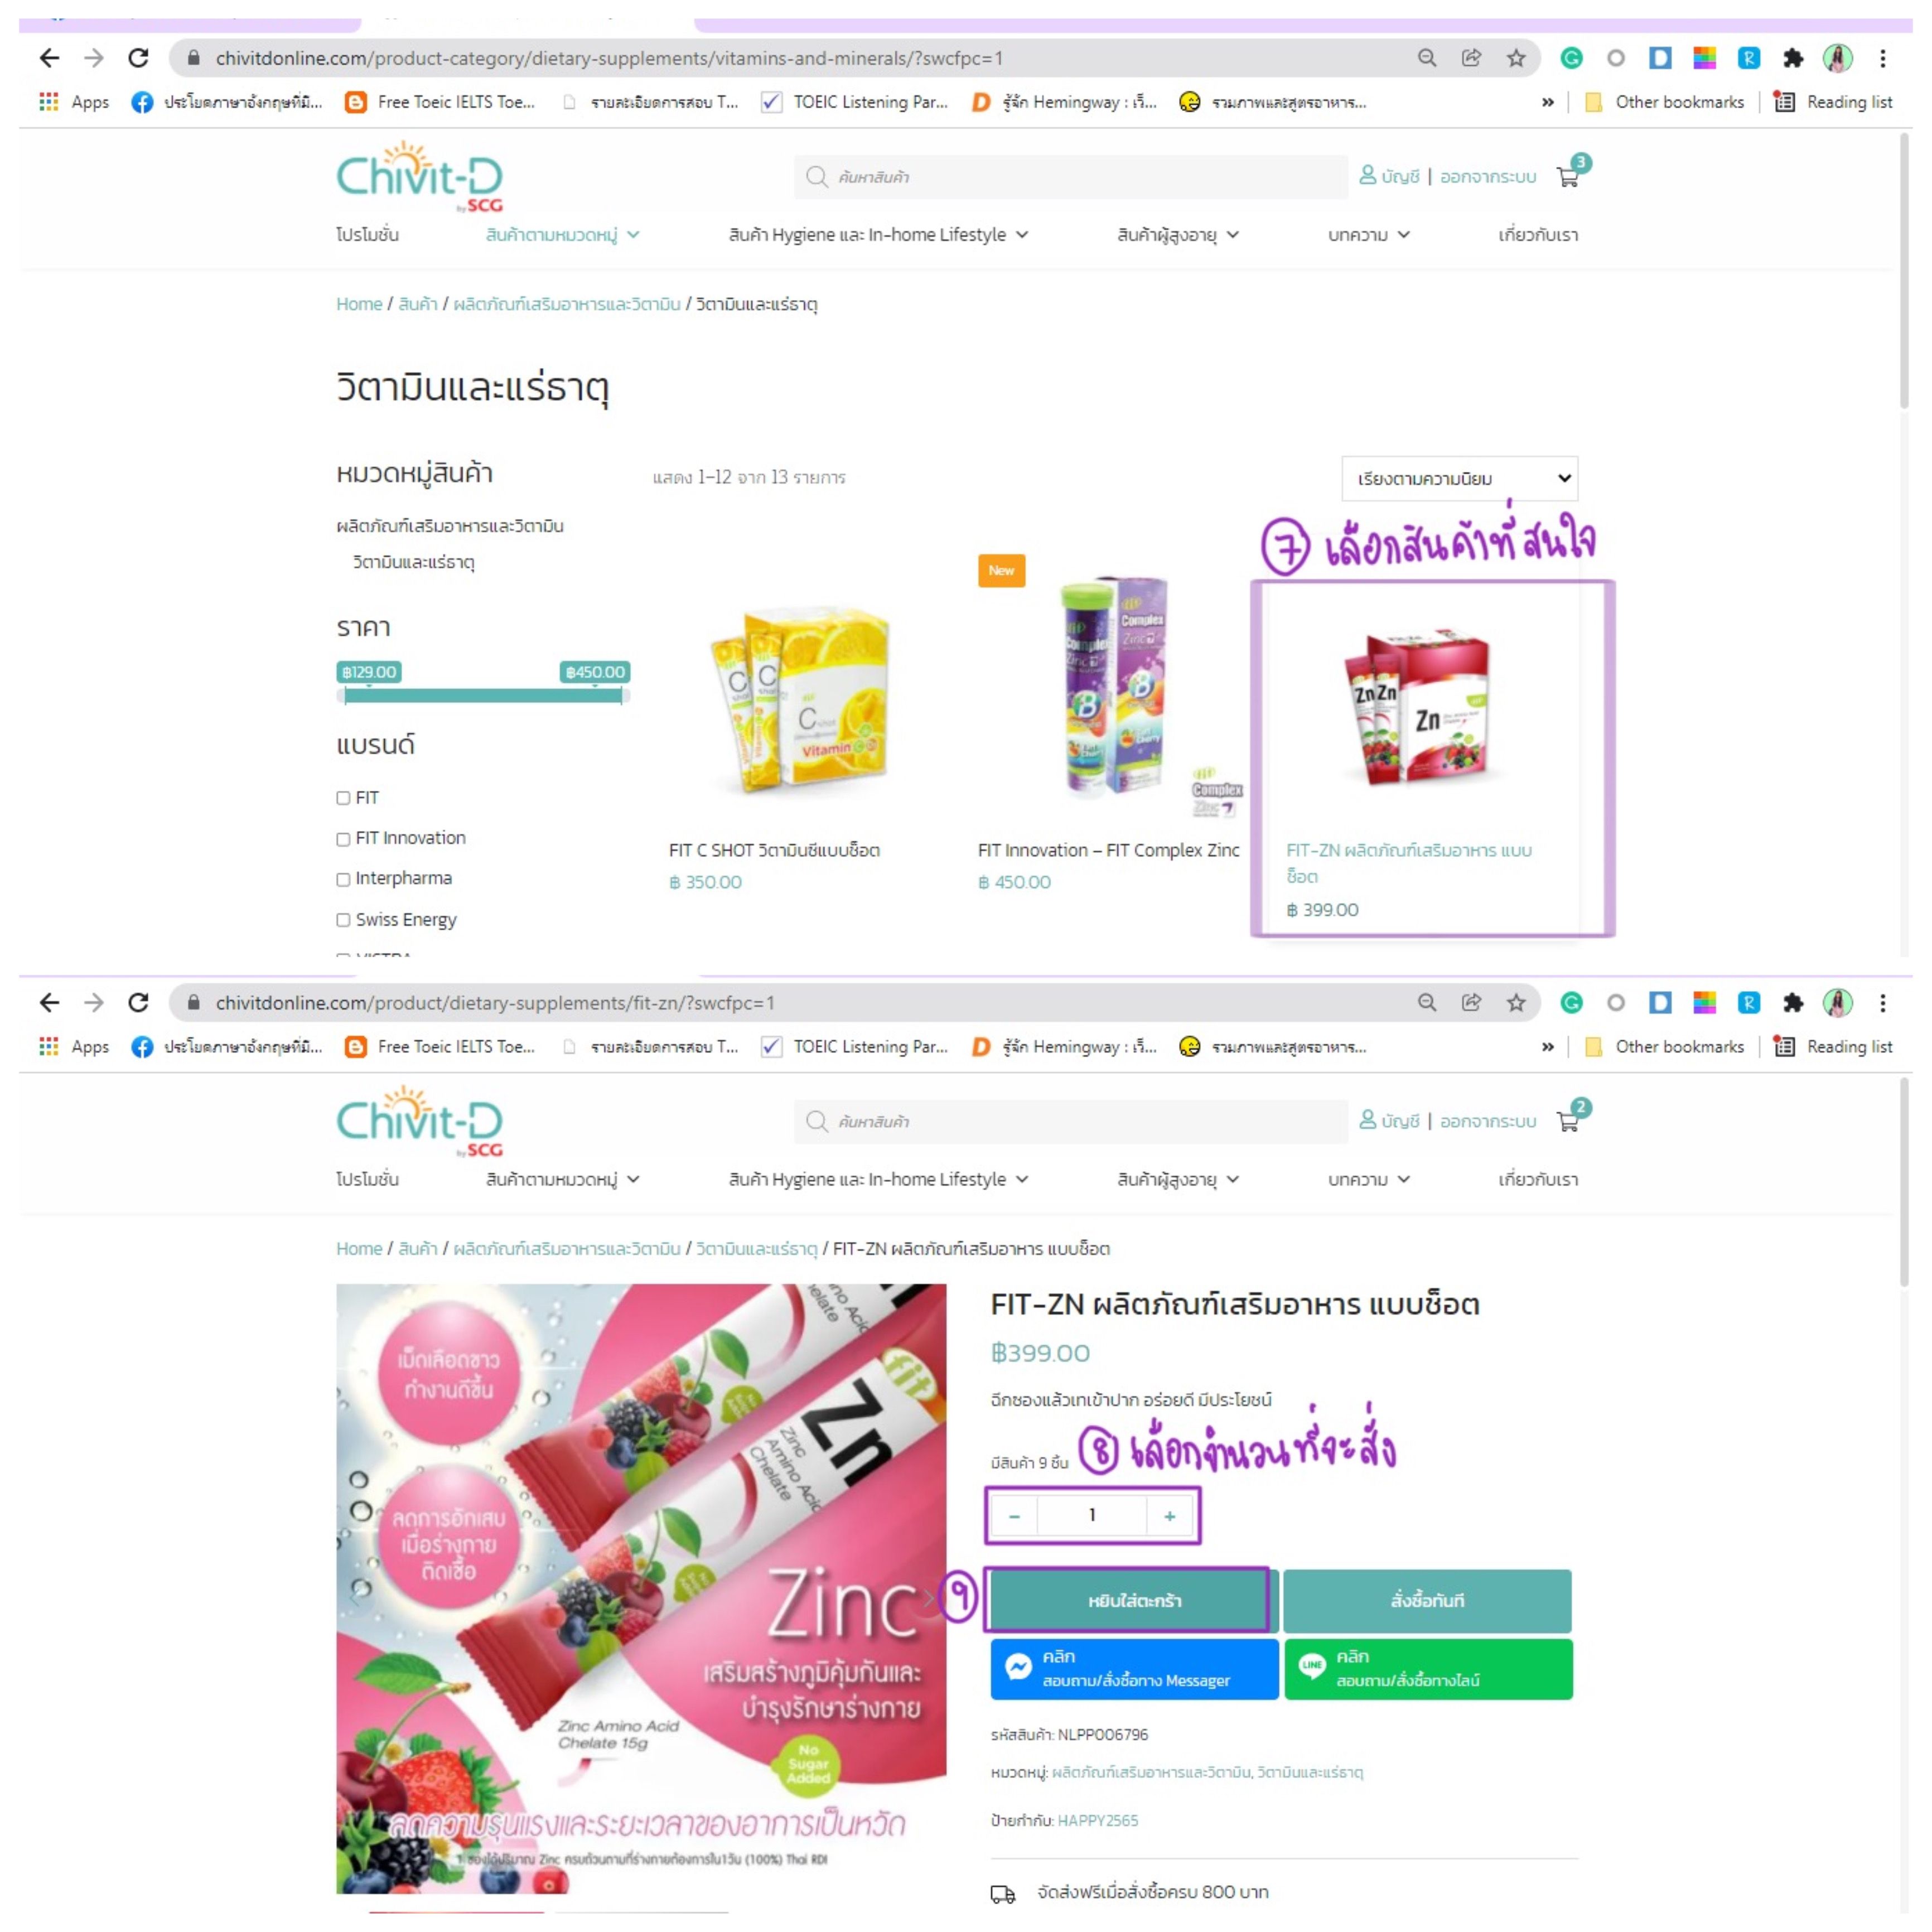Check the Swiss Energy brand option

pyautogui.click(x=343, y=920)
